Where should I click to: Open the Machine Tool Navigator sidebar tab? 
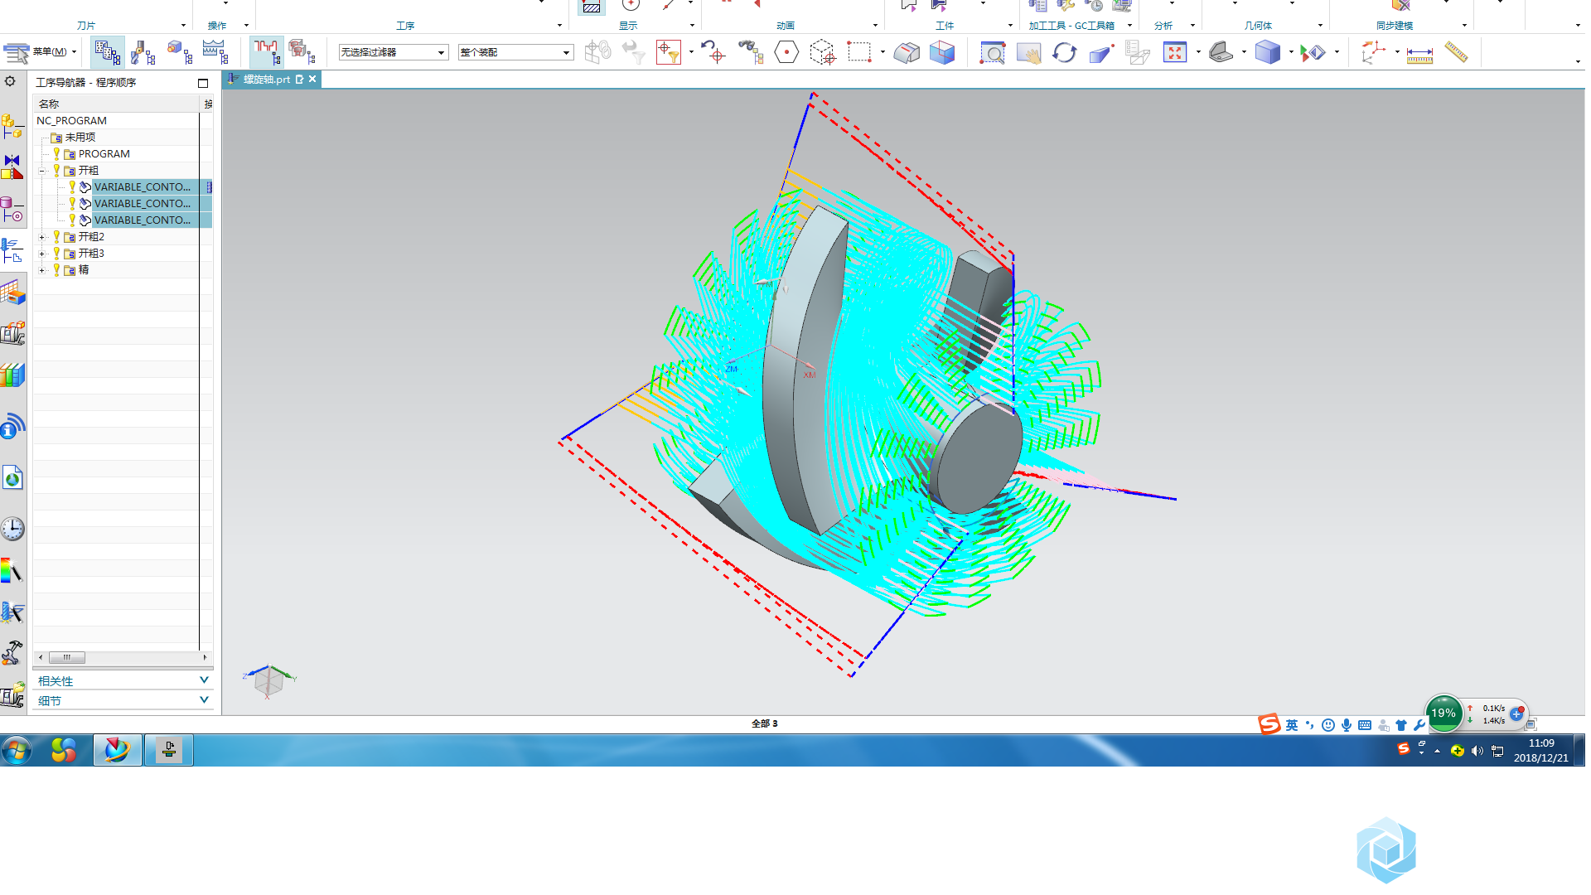(x=12, y=333)
